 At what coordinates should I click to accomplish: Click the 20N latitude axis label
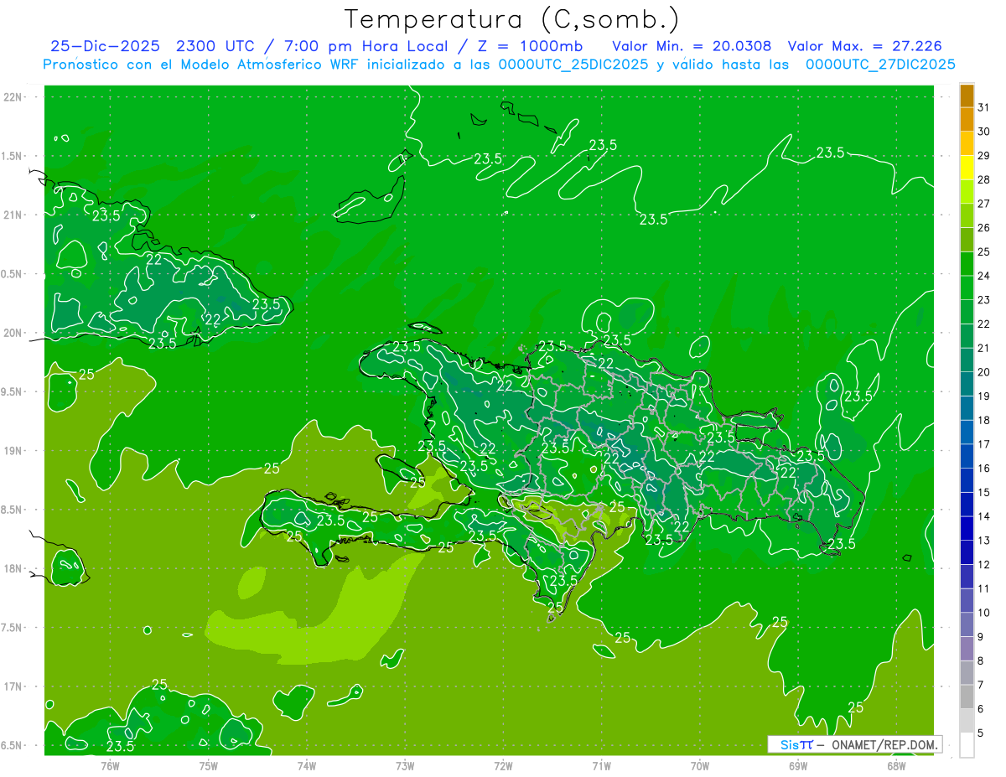(13, 333)
